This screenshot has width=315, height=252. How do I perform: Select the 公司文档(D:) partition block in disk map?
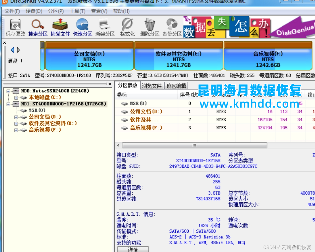(x=89, y=56)
